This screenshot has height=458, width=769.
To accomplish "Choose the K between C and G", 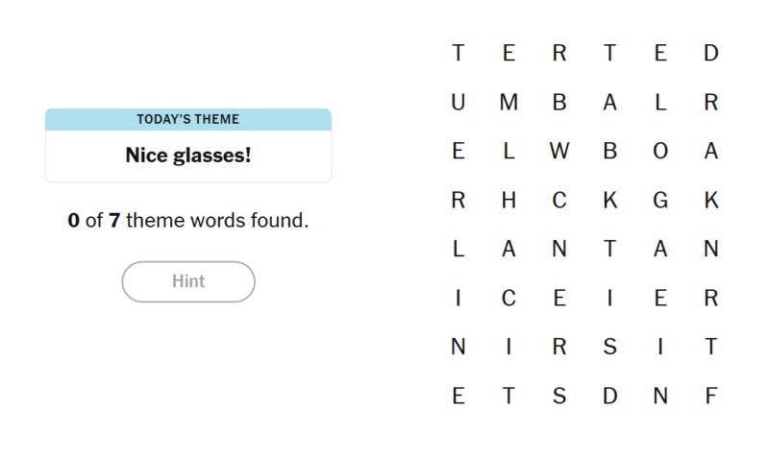I will [609, 200].
